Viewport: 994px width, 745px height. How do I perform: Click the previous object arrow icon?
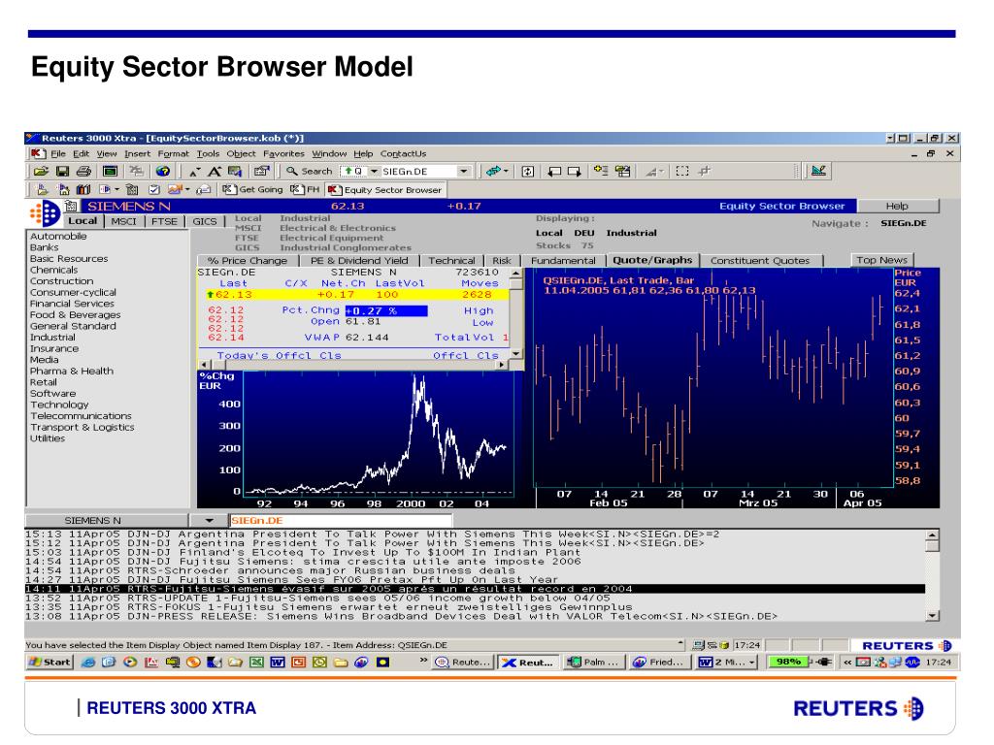[x=554, y=171]
